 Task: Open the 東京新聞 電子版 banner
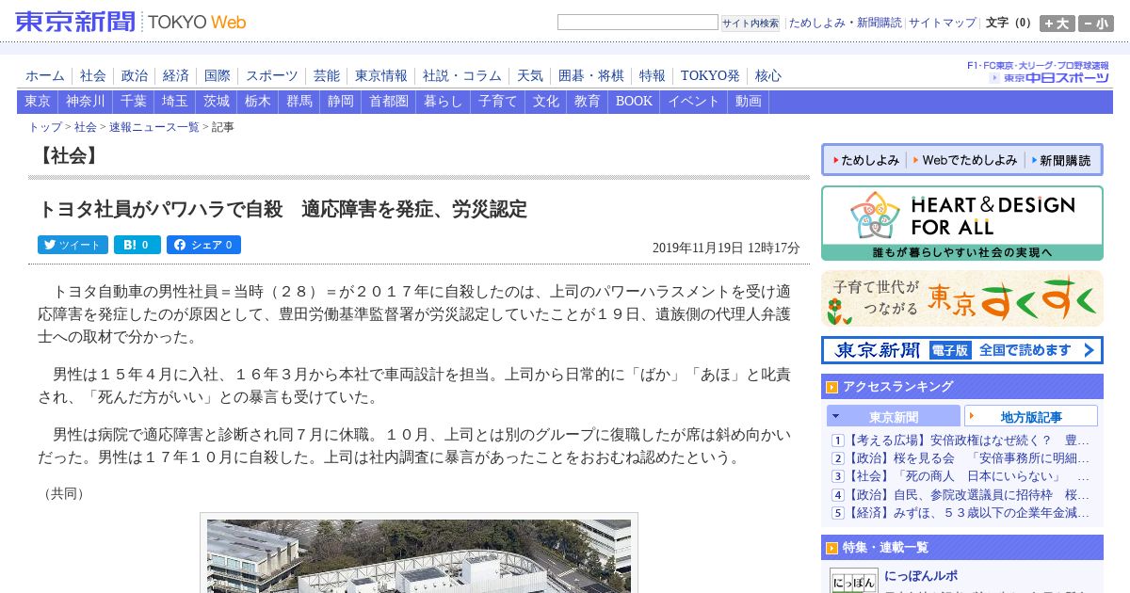click(x=962, y=350)
